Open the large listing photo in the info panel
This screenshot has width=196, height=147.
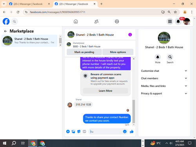164,38
